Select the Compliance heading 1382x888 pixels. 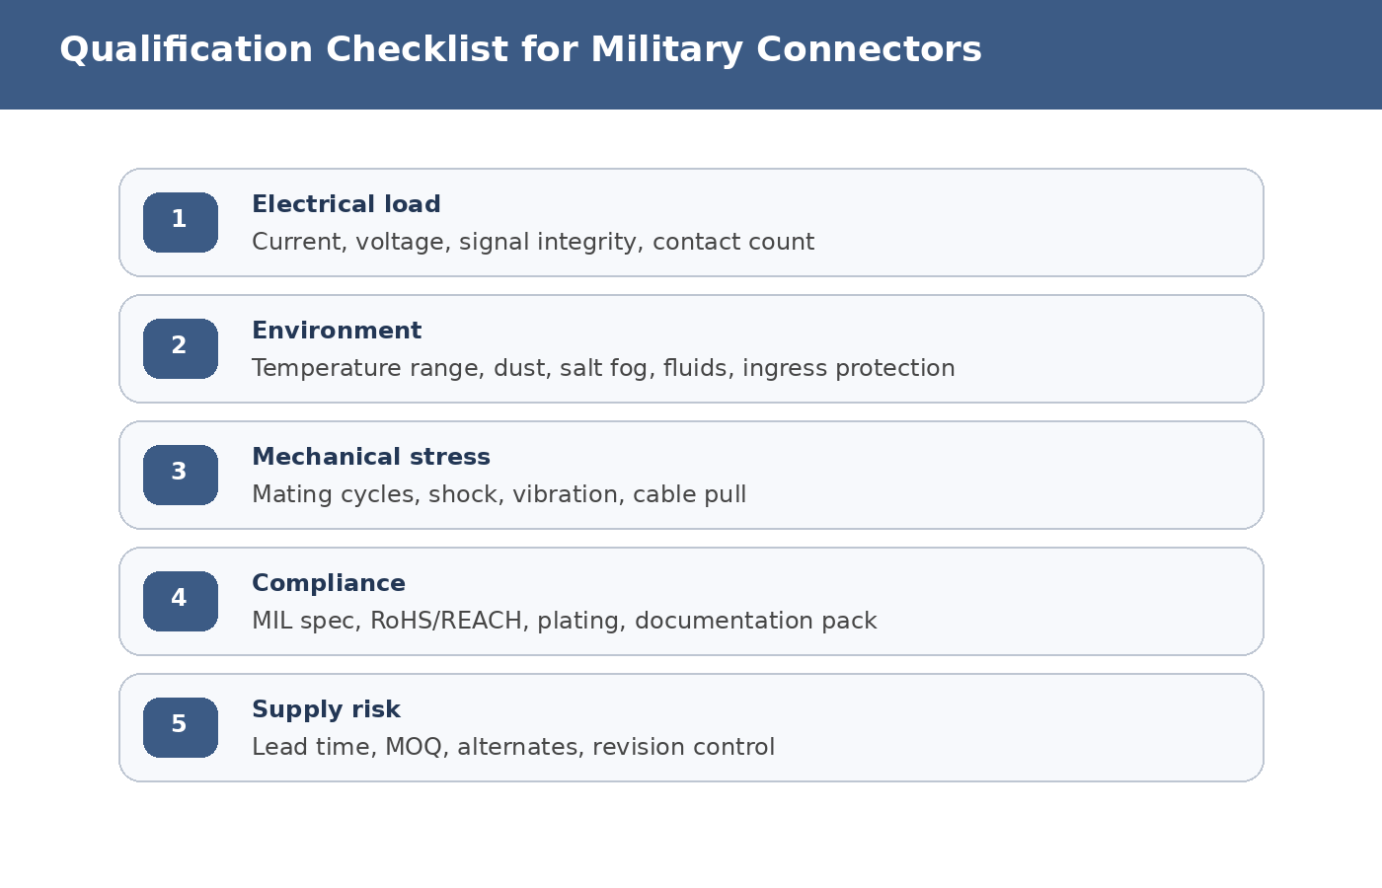328,584
